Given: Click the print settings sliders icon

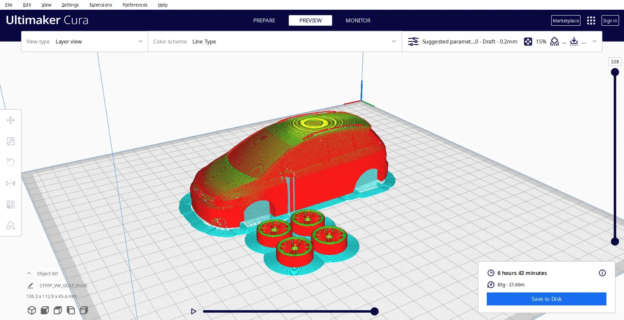Looking at the screenshot, I should point(413,42).
